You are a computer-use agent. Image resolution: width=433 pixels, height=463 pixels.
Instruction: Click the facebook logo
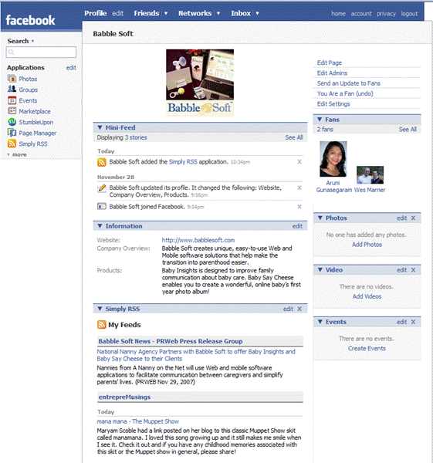tap(30, 20)
